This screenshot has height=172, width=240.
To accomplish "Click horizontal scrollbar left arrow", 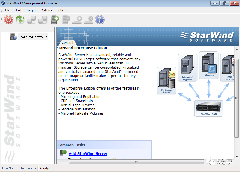I will (x=59, y=162).
